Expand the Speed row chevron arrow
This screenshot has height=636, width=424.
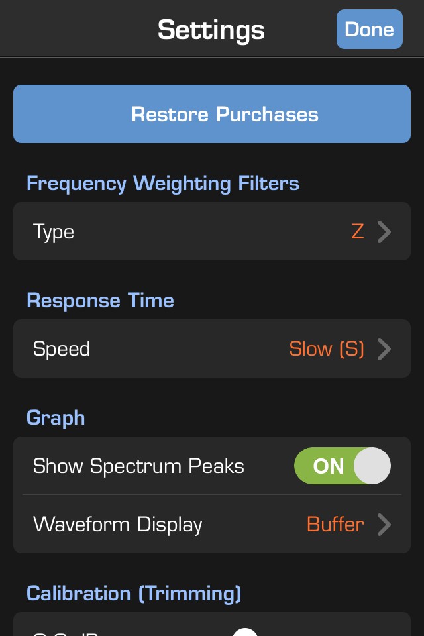coord(384,349)
